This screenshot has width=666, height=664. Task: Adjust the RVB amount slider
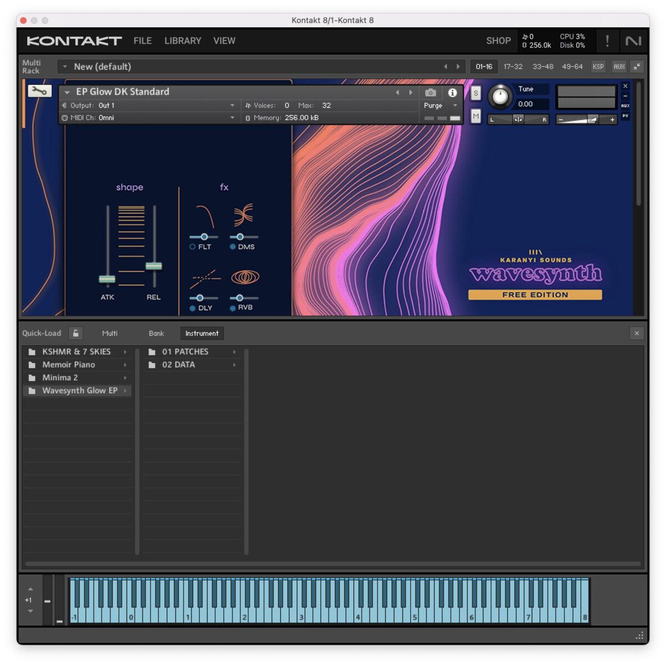(x=240, y=298)
